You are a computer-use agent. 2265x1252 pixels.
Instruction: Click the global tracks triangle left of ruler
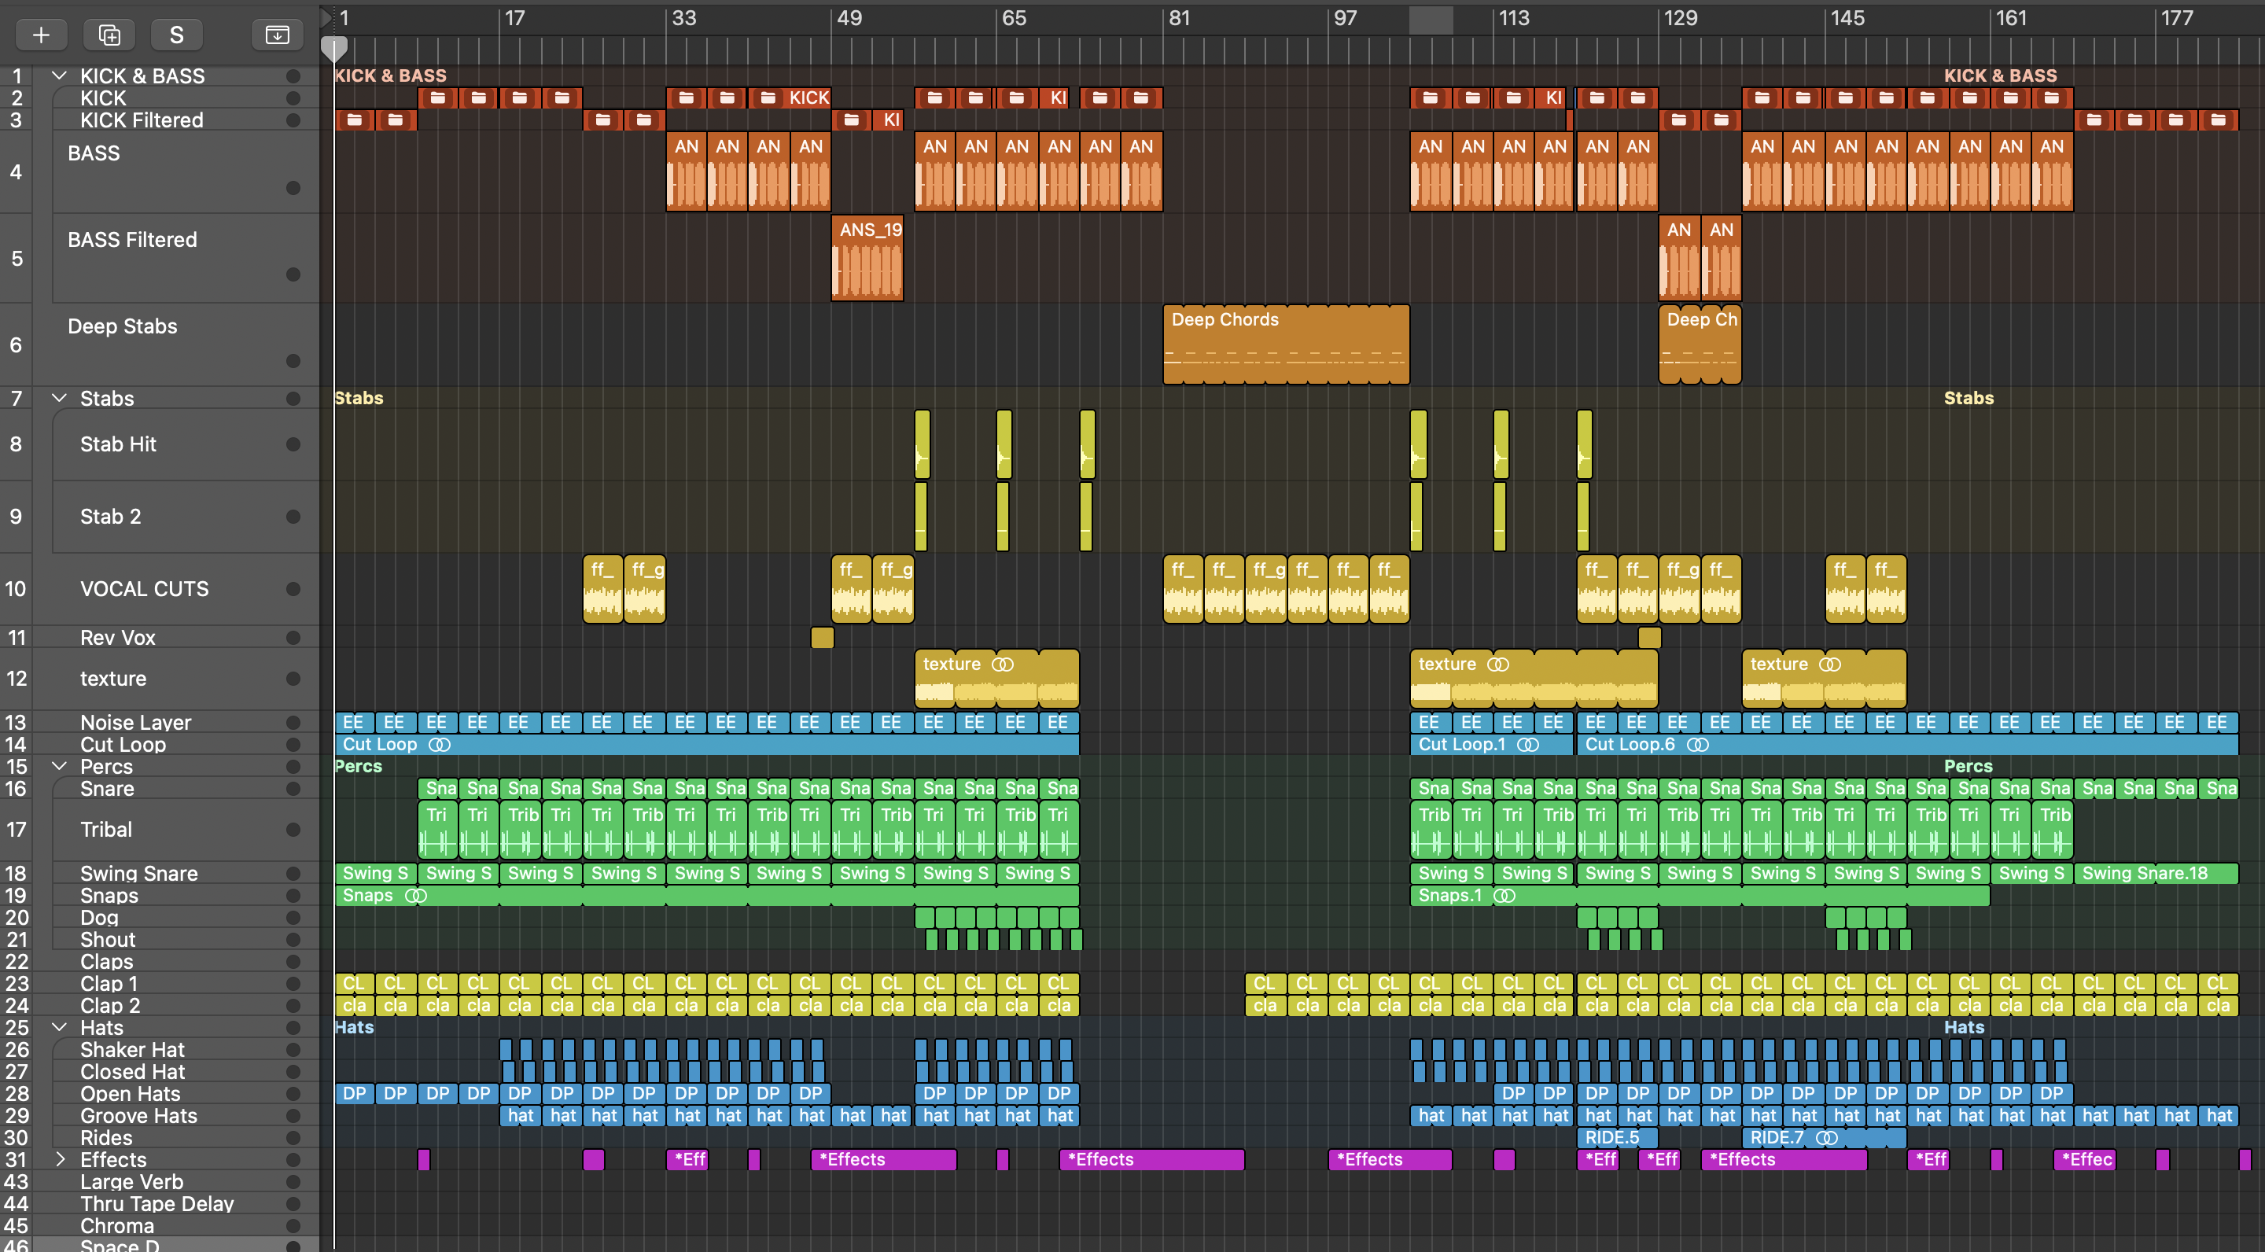(326, 17)
